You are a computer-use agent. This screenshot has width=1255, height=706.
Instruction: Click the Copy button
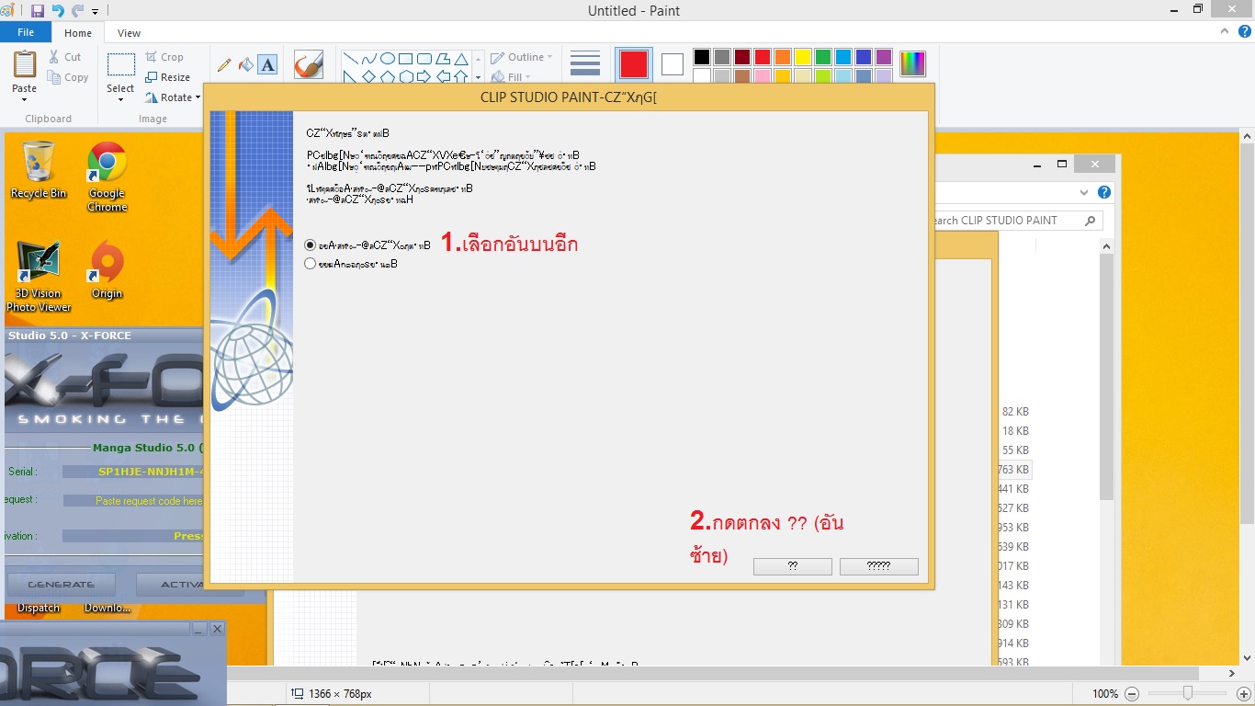pos(69,77)
